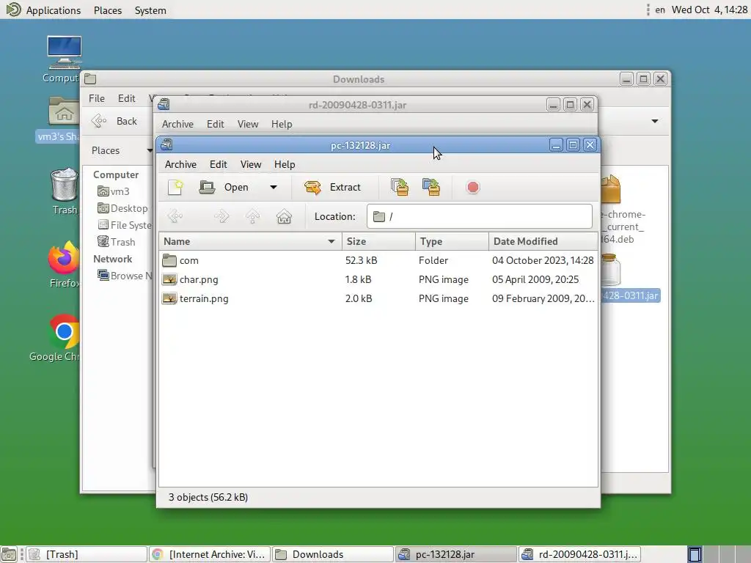Go forward using the archive forward arrow
Screen dimensions: 751x563
[x=221, y=216]
